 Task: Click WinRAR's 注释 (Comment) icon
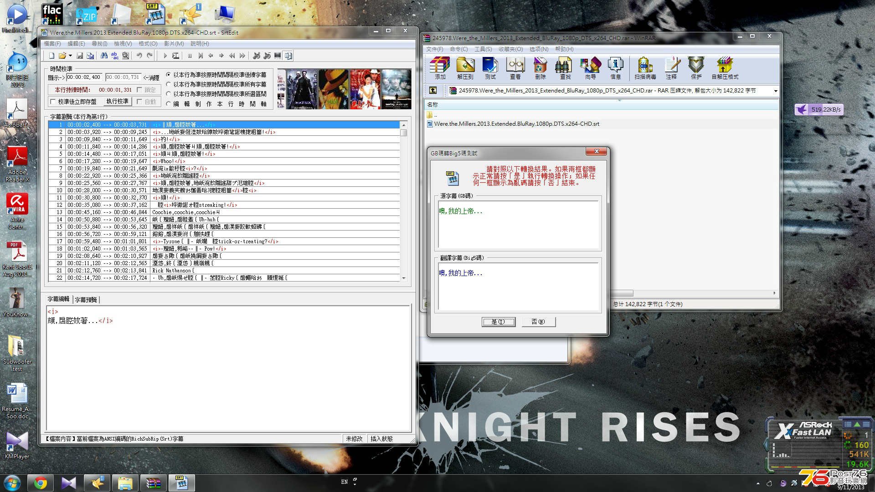[671, 68]
